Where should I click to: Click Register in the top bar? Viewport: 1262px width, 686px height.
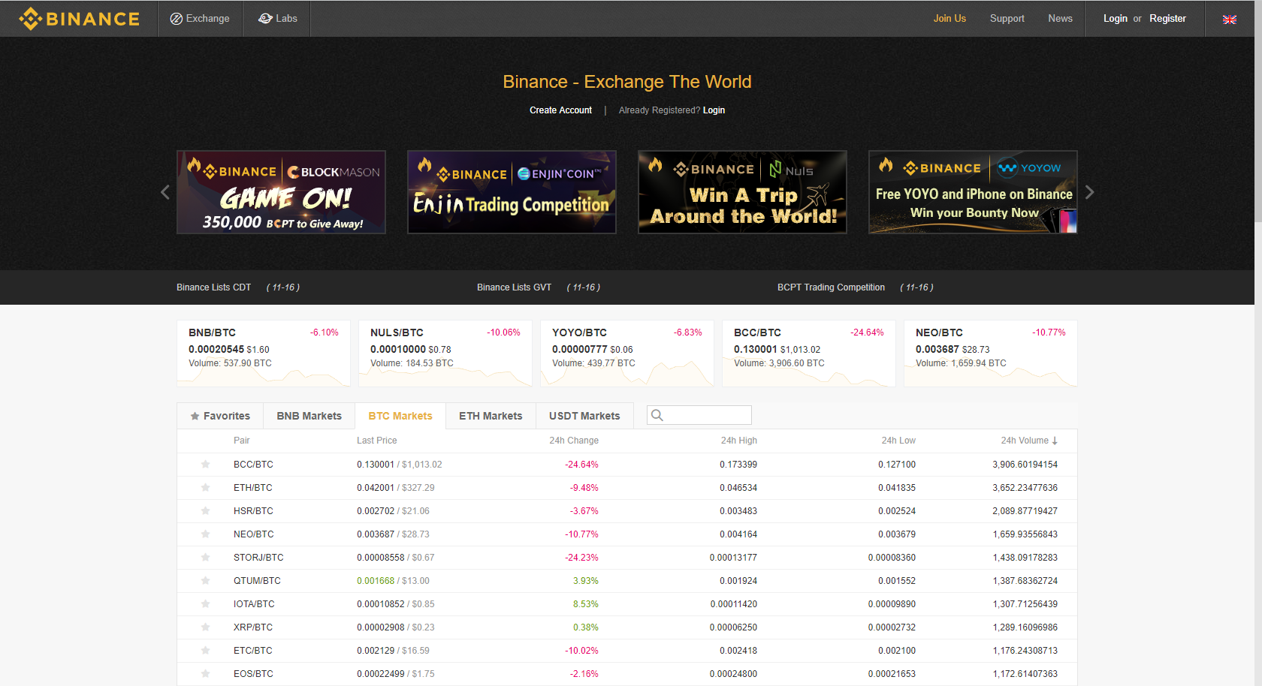click(1167, 19)
